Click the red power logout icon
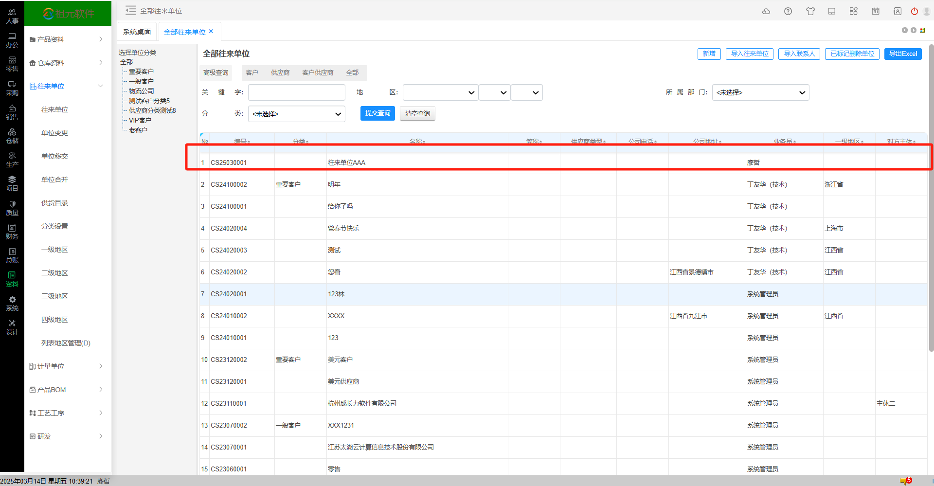The height and width of the screenshot is (486, 934). click(915, 11)
